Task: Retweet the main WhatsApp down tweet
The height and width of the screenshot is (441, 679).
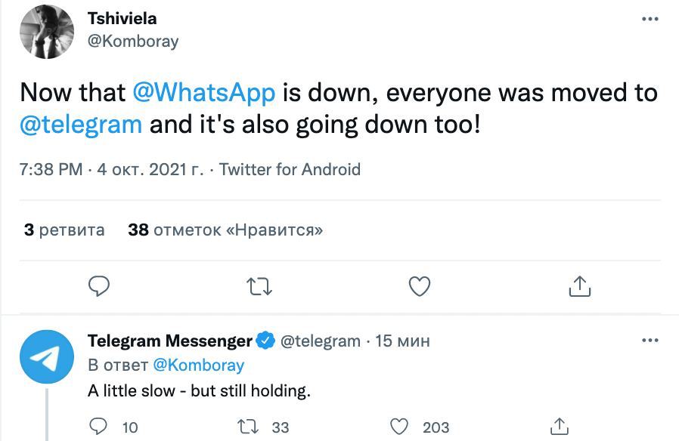Action: pos(259,286)
